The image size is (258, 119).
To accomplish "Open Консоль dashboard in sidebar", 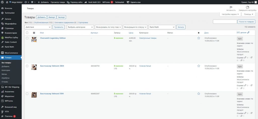I will (x=11, y=8).
